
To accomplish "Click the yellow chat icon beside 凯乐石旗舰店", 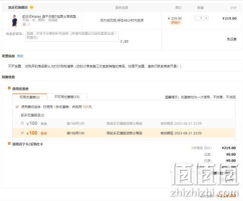I will 32,7.
